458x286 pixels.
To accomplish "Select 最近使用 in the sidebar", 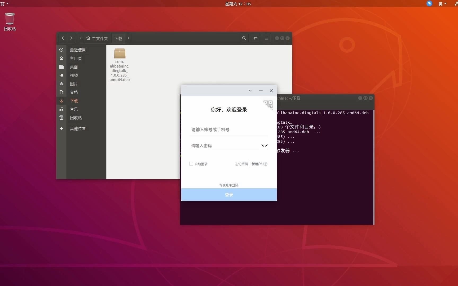I will click(81, 50).
